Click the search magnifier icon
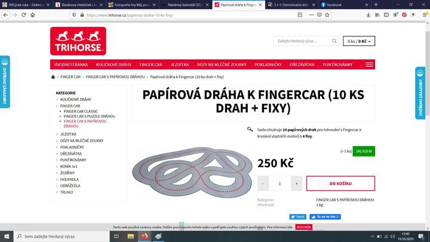The image size is (430, 242). (x=334, y=41)
